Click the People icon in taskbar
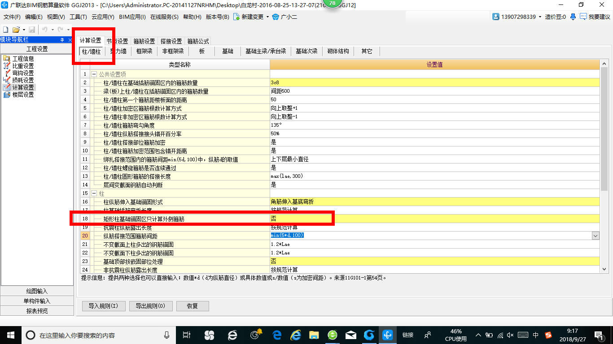Image resolution: width=613 pixels, height=344 pixels. (x=428, y=335)
